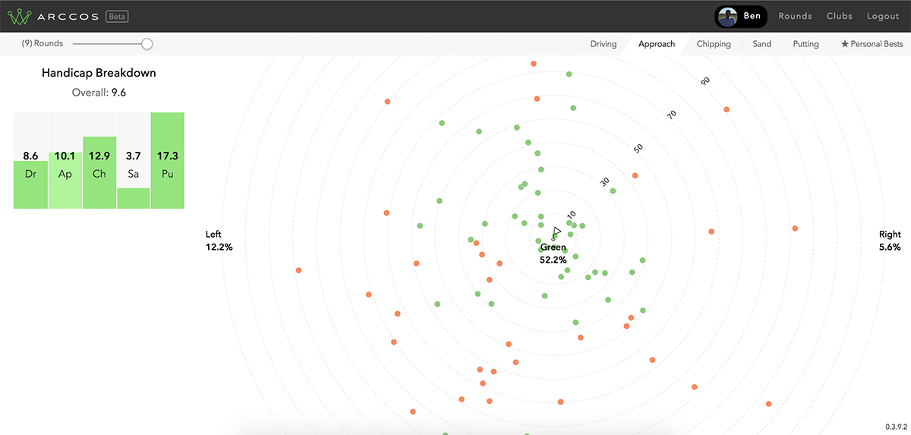Click the Handicap Breakdown heading
Image resolution: width=911 pixels, height=435 pixels.
99,74
